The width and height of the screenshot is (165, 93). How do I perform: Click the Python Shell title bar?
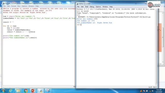[x=112, y=4]
